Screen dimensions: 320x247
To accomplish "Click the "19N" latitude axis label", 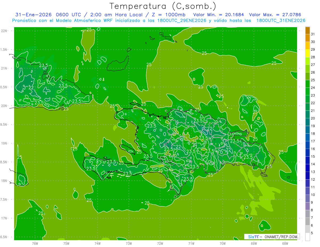I will click(x=4, y=143).
